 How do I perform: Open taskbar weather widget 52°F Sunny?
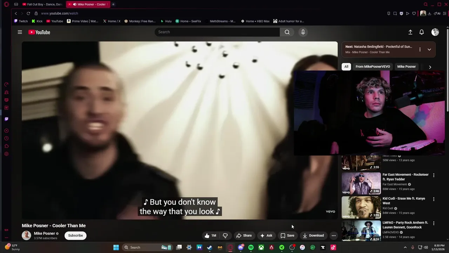[12, 247]
